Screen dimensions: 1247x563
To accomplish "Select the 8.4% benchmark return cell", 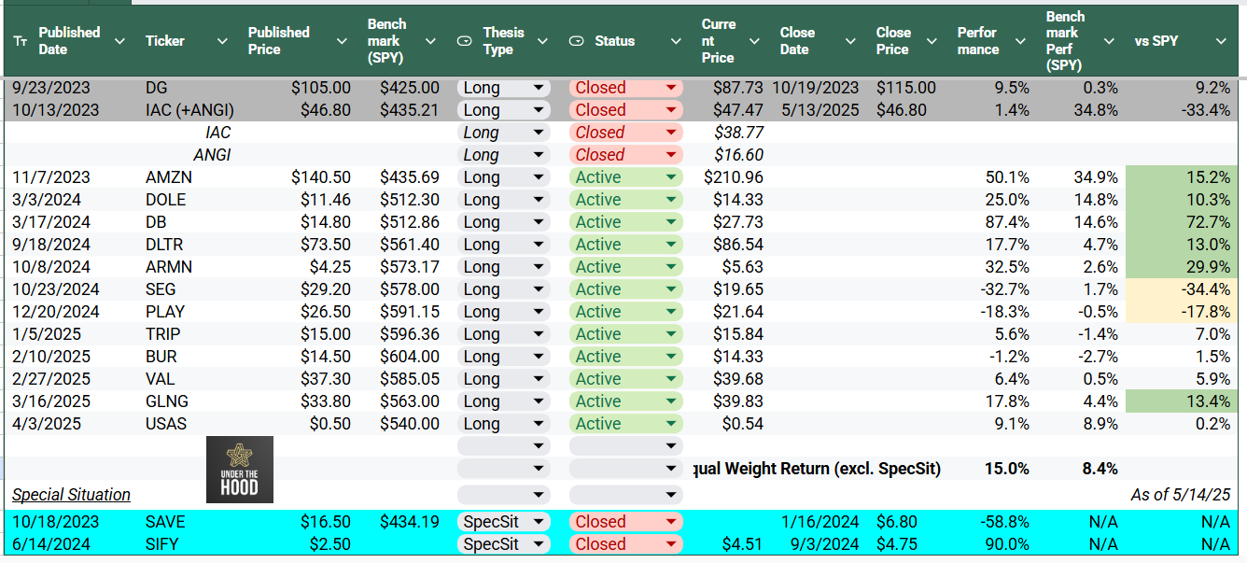I will pyautogui.click(x=1098, y=469).
